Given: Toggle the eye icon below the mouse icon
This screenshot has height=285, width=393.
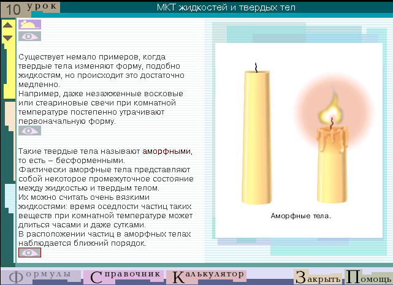Looking at the screenshot, I should (x=29, y=36).
